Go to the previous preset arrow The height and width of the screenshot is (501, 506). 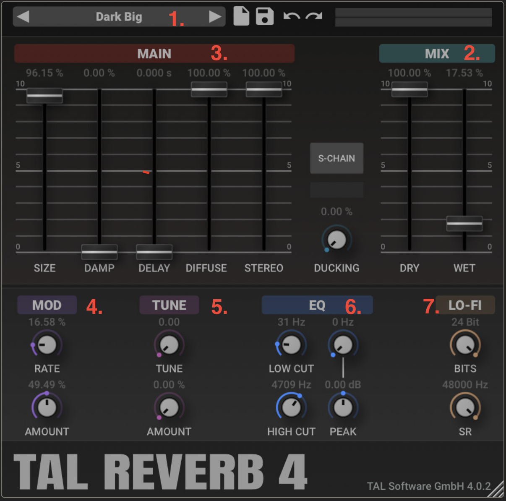23,17
